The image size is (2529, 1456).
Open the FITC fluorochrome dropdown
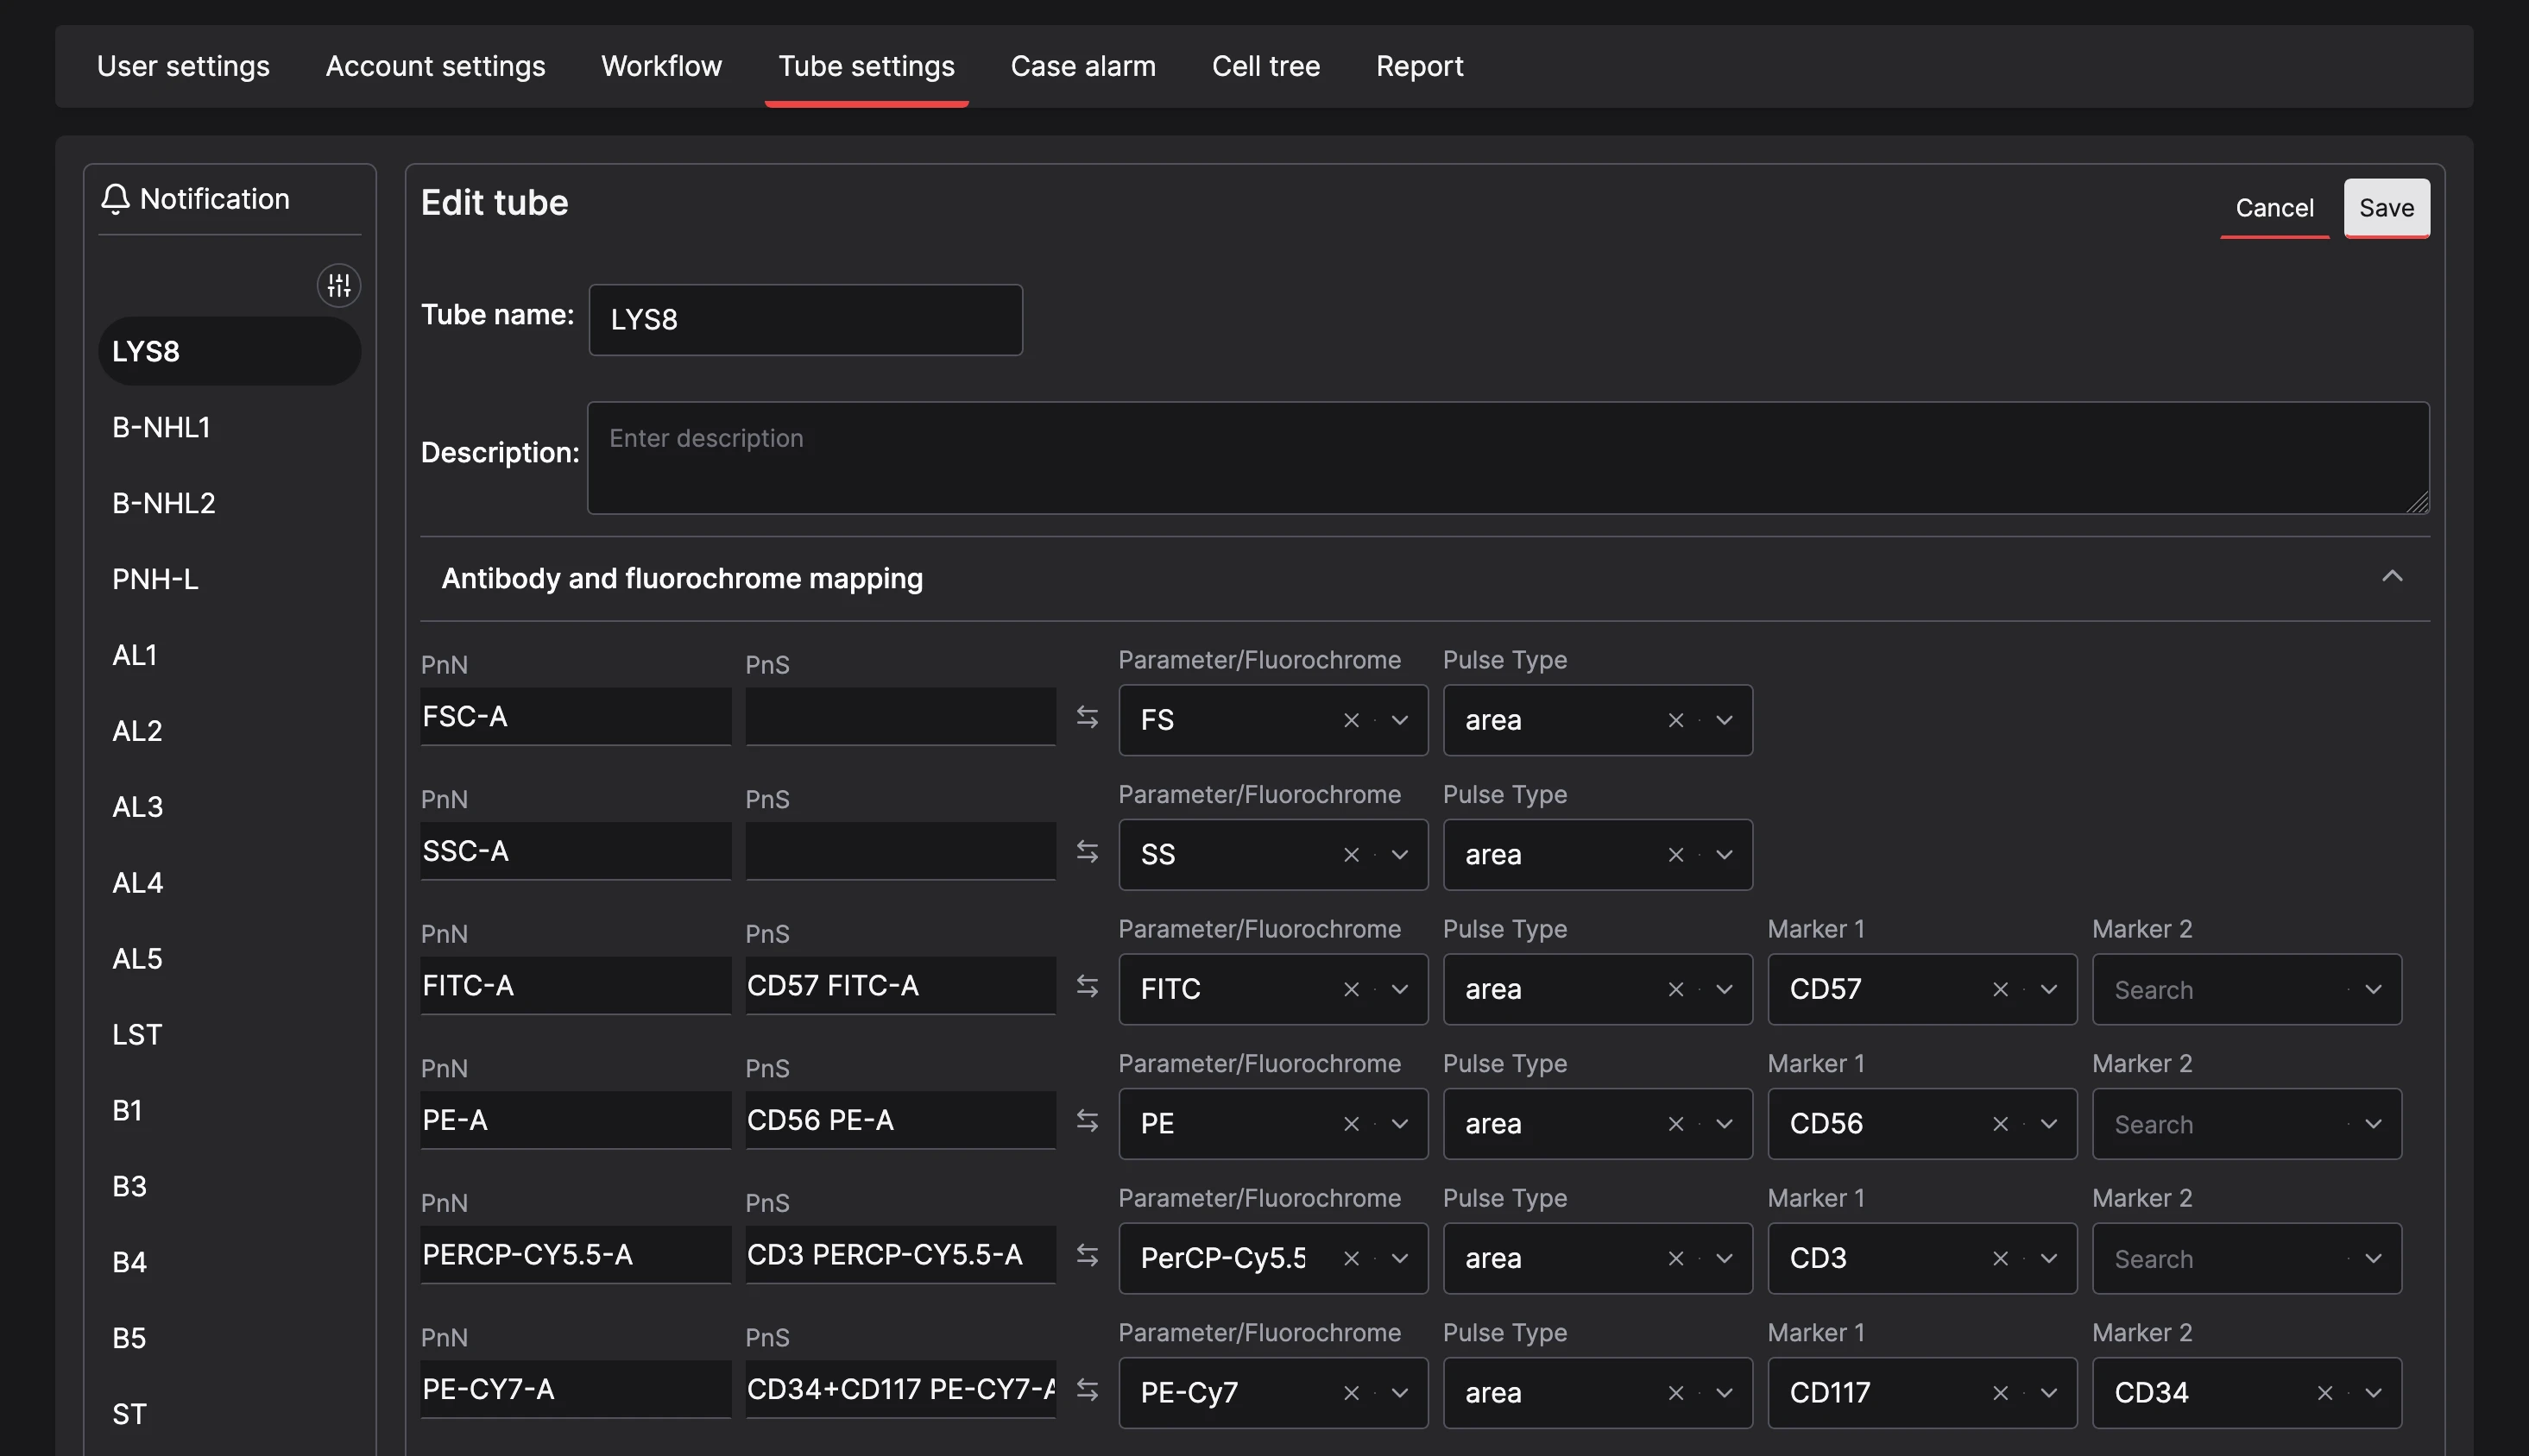1399,989
